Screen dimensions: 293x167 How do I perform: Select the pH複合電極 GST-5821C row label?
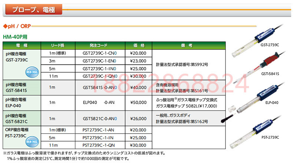click(x=17, y=118)
